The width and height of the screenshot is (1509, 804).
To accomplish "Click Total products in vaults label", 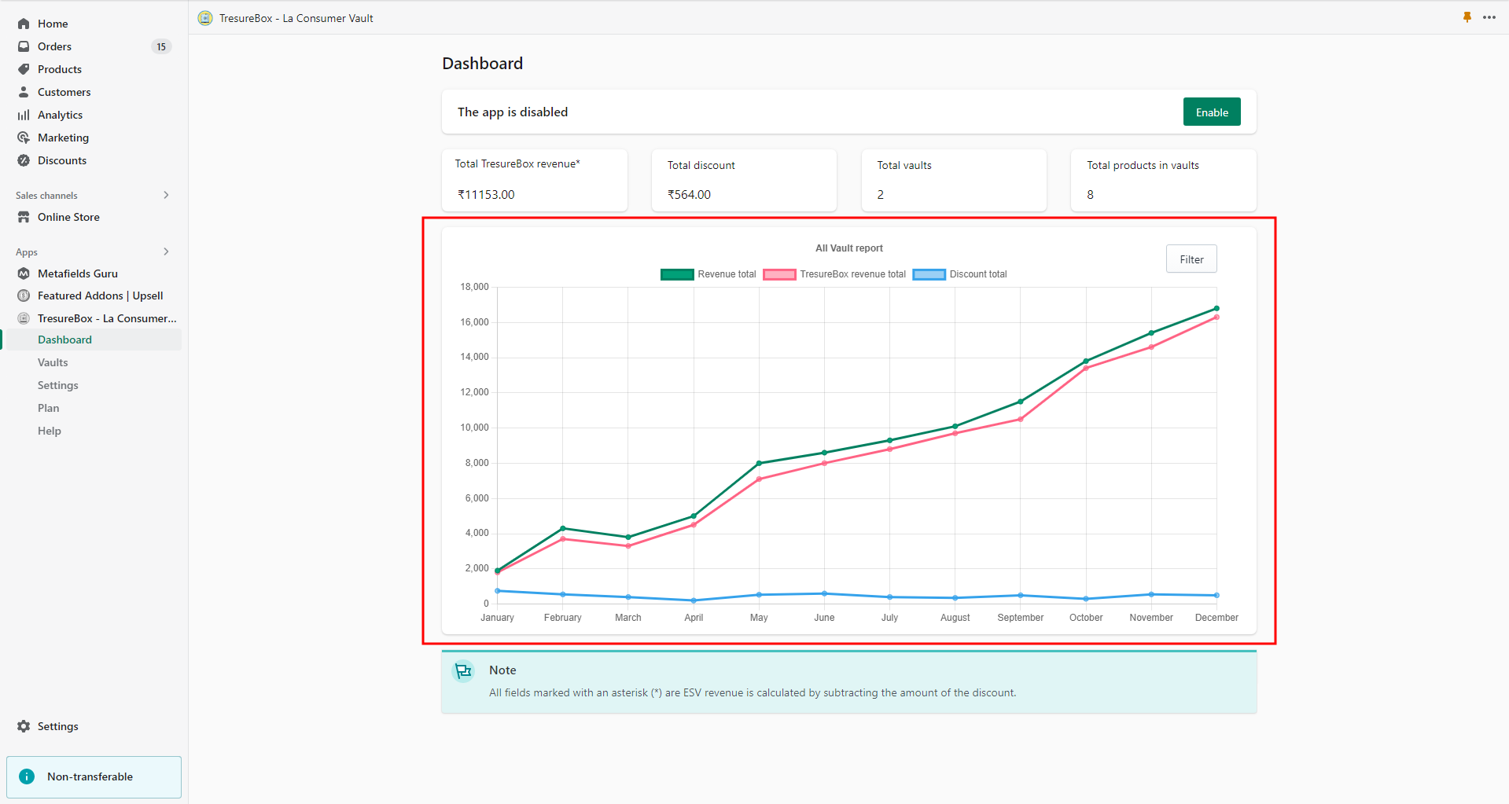I will click(1143, 165).
